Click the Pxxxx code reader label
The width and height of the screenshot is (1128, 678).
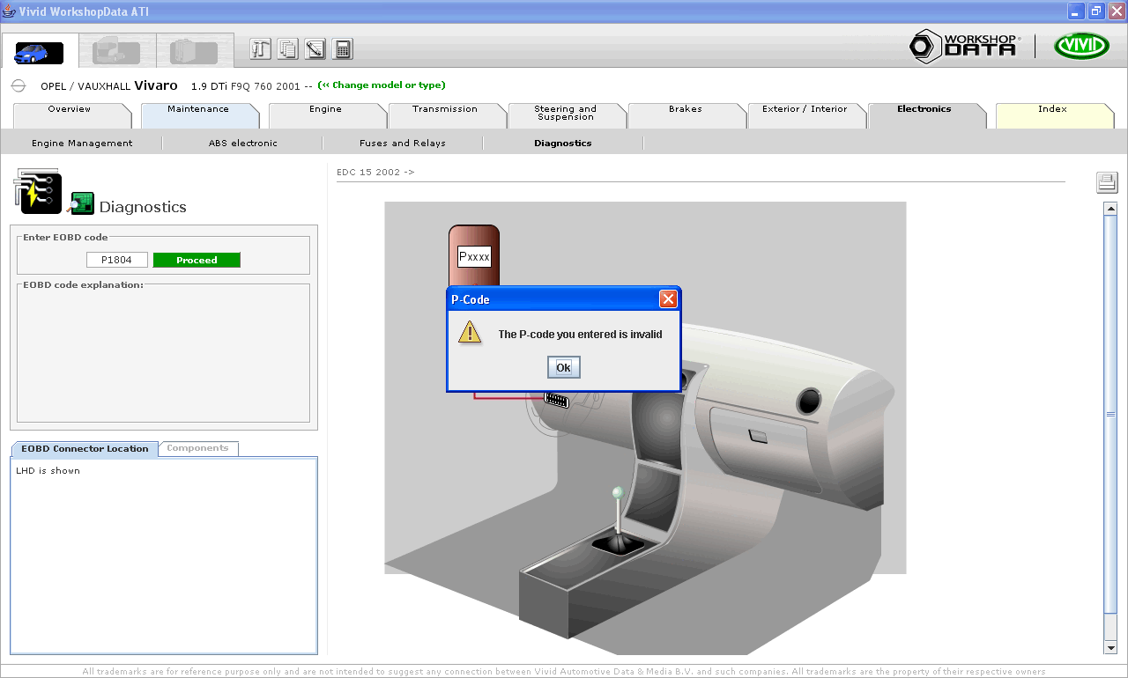point(474,257)
